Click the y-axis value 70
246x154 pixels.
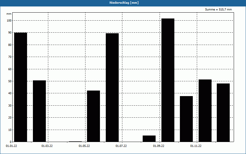point(10,57)
